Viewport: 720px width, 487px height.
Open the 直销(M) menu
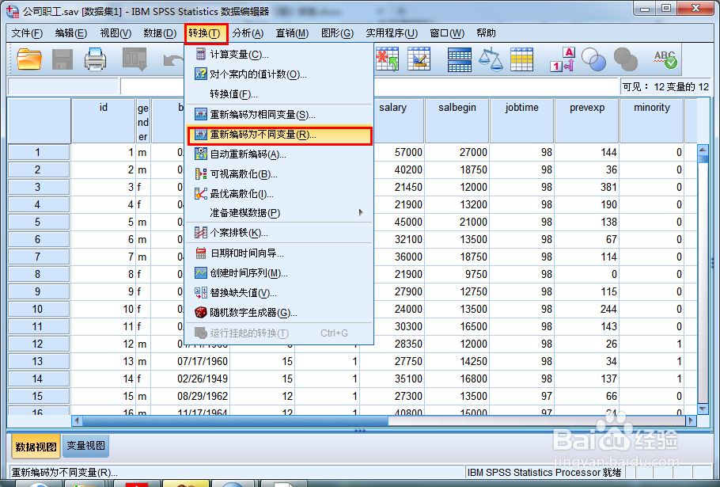292,33
